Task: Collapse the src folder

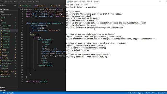Action: point(2,20)
